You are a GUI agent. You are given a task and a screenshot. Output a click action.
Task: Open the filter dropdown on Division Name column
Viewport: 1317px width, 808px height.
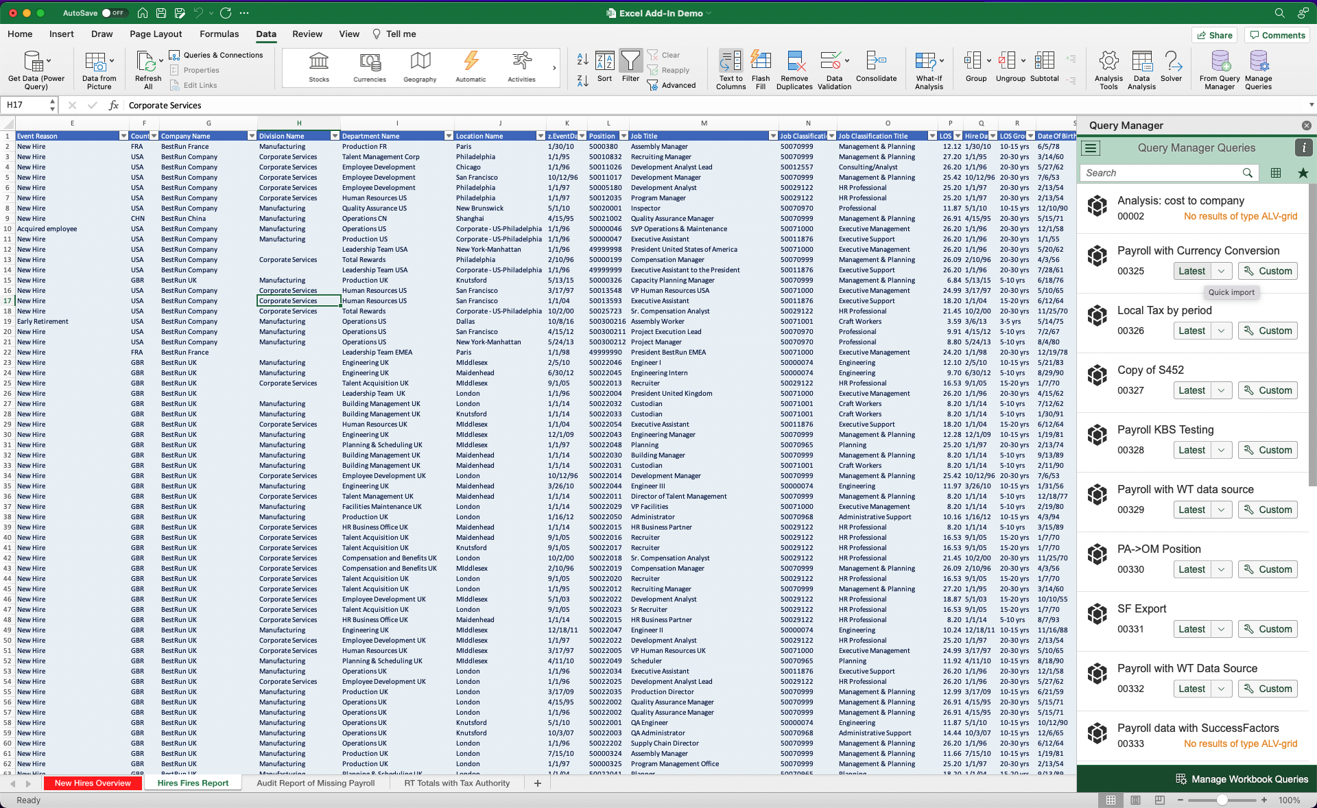335,135
